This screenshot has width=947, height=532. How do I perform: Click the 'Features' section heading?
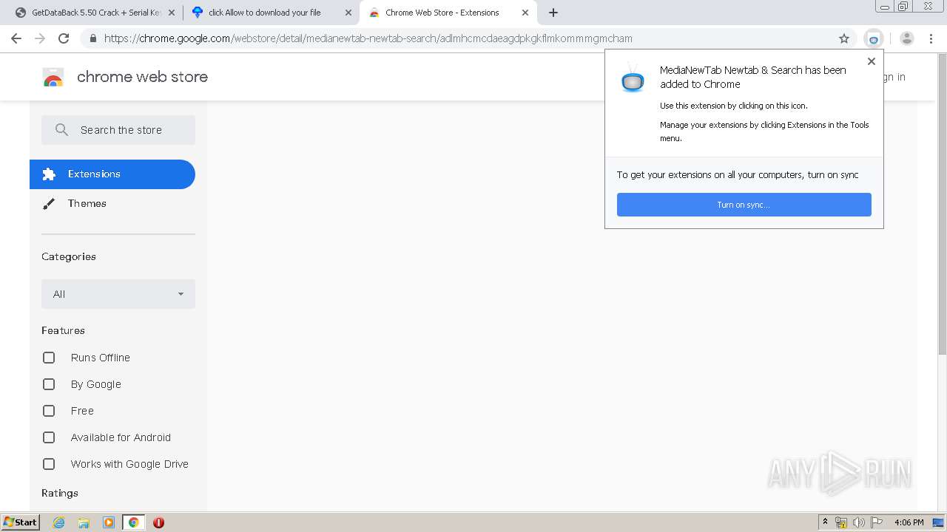click(63, 330)
